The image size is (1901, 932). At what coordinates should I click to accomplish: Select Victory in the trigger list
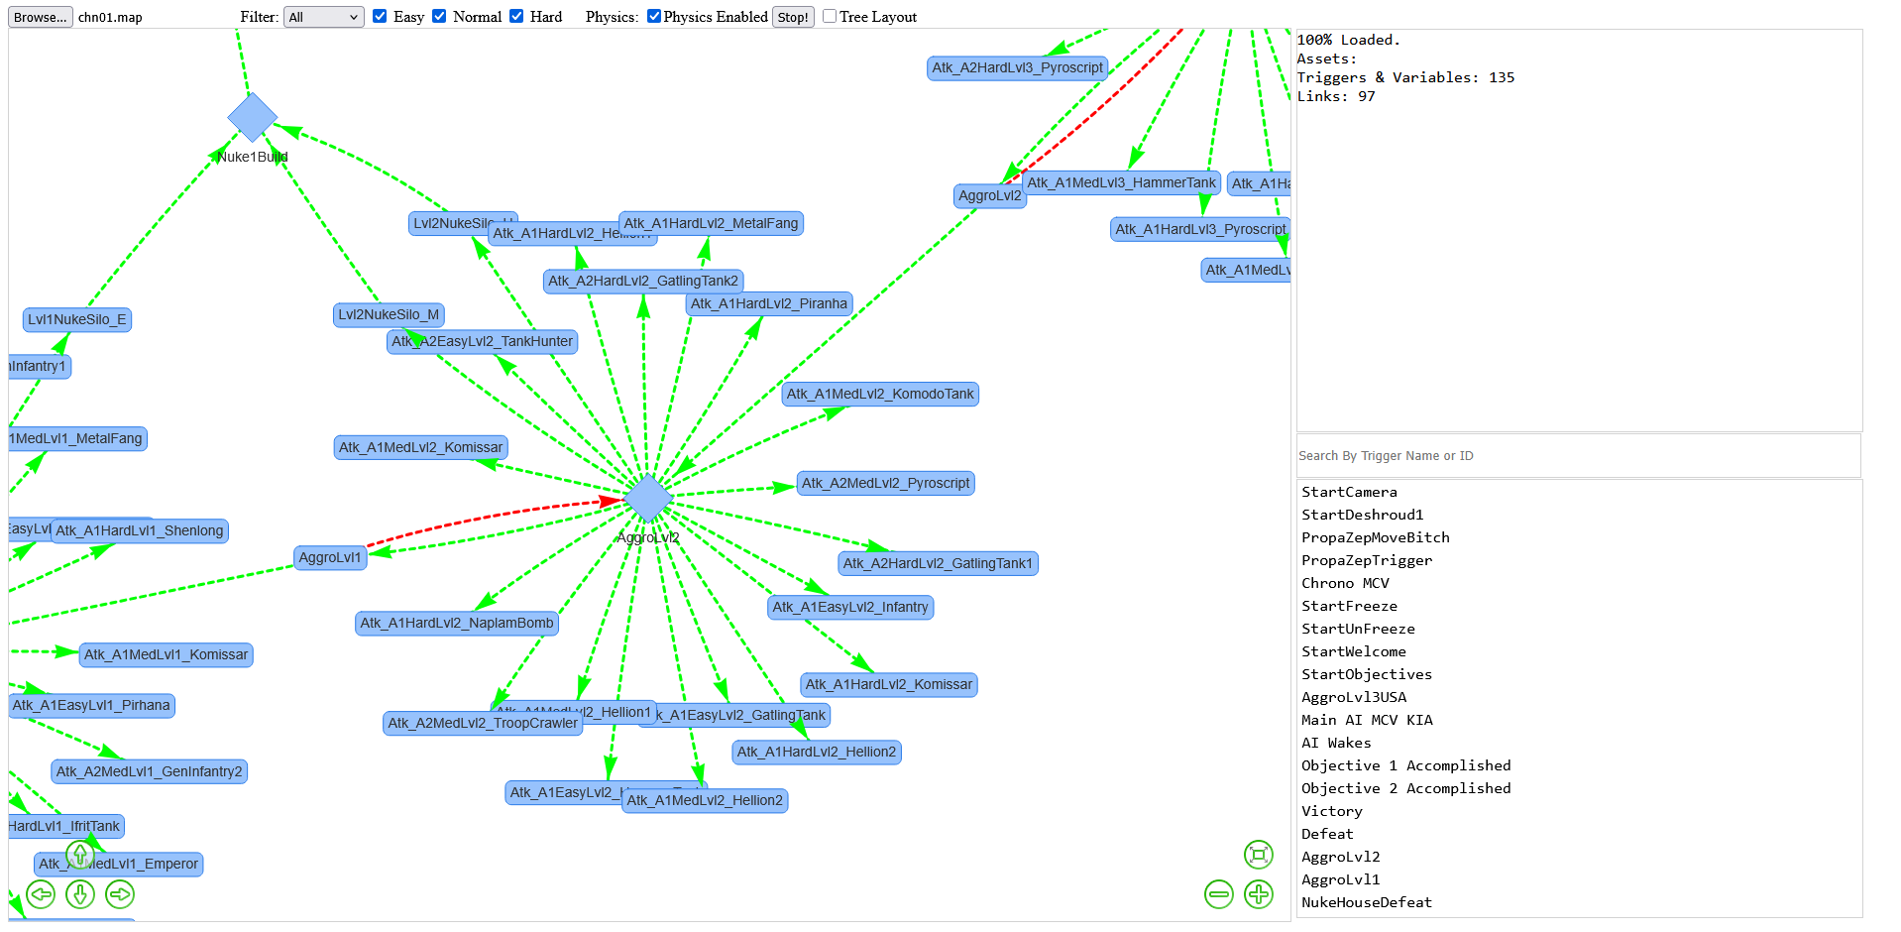tap(1332, 811)
